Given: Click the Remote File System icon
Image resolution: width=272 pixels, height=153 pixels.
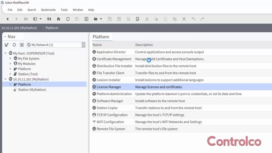Looking at the screenshot, I should pos(94,129).
